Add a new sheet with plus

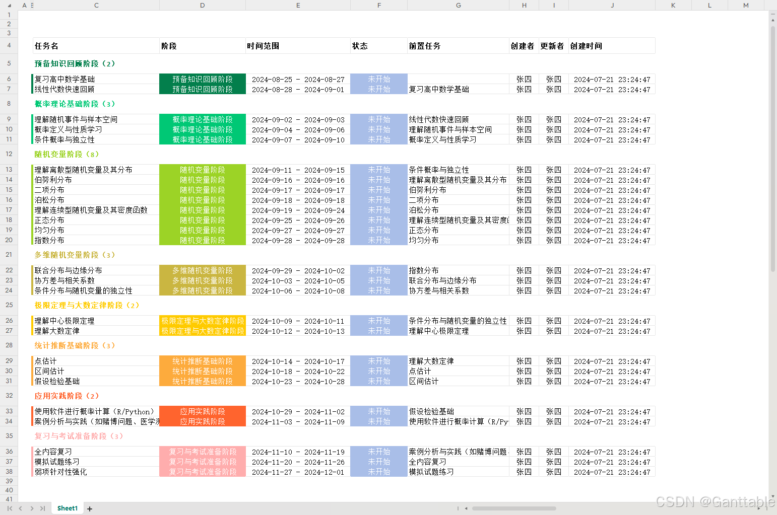click(90, 509)
